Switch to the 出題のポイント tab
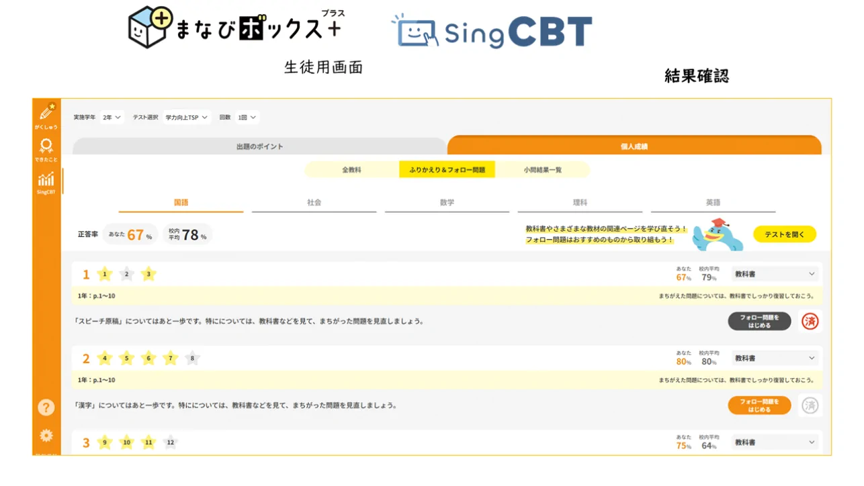 pos(259,146)
